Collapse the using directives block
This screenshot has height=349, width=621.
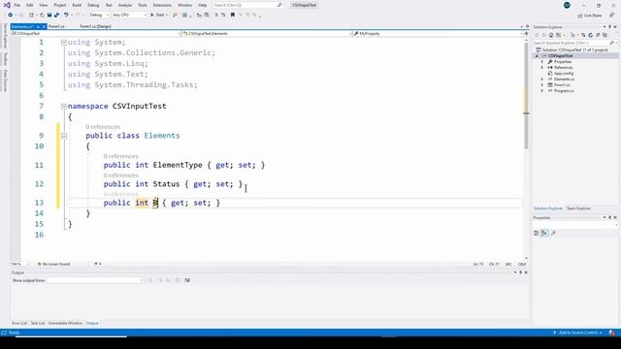click(x=64, y=43)
